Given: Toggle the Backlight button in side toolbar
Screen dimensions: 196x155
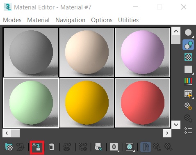Looking at the screenshot, I should click(x=188, y=45).
